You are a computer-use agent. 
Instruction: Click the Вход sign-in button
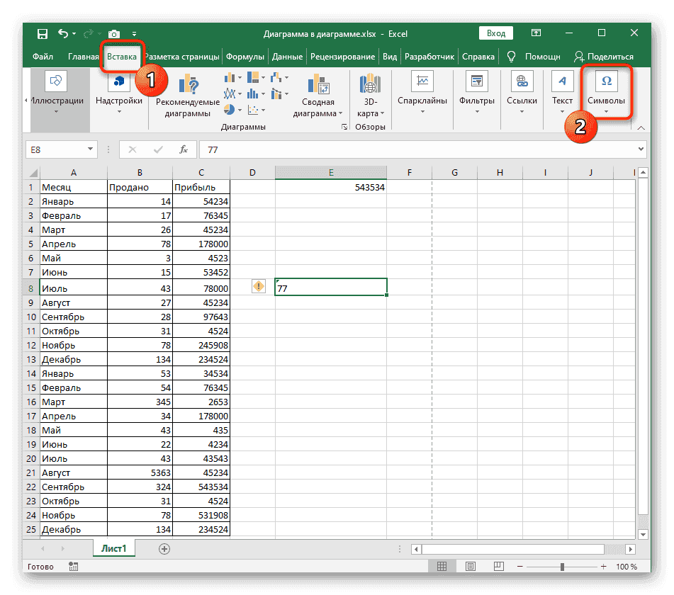(x=496, y=33)
